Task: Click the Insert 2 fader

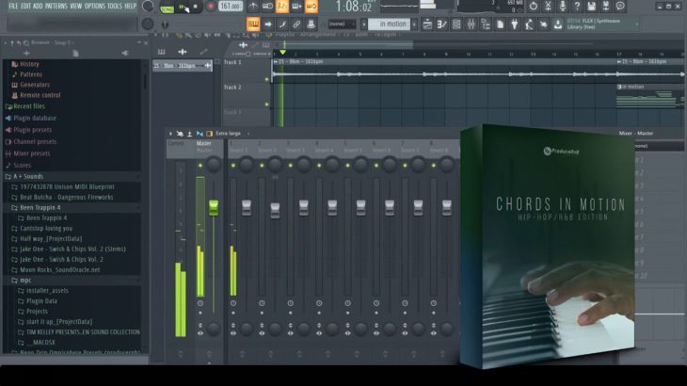Action: click(x=275, y=210)
